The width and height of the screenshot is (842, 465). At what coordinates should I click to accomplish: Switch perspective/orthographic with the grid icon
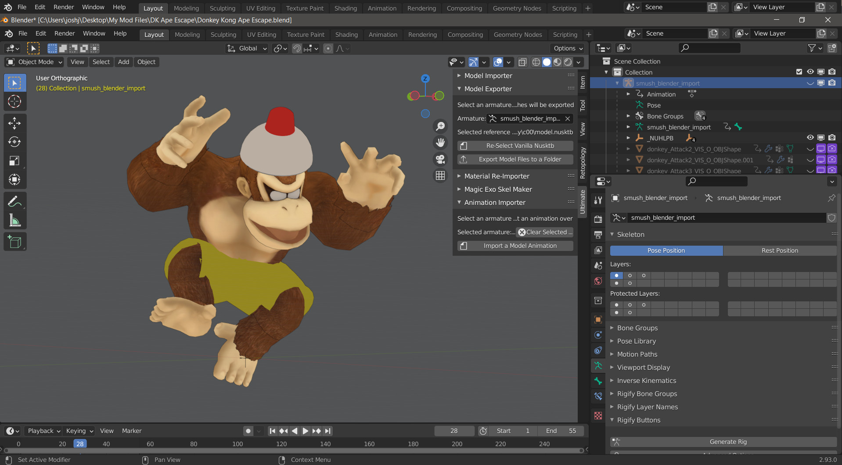(x=440, y=175)
